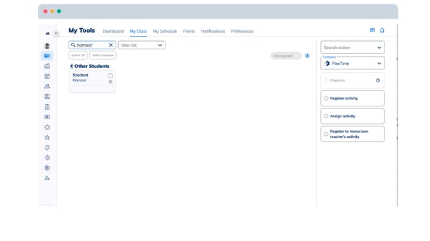Switch to the Dashboard tab
This screenshot has height=241, width=430.
click(x=113, y=31)
